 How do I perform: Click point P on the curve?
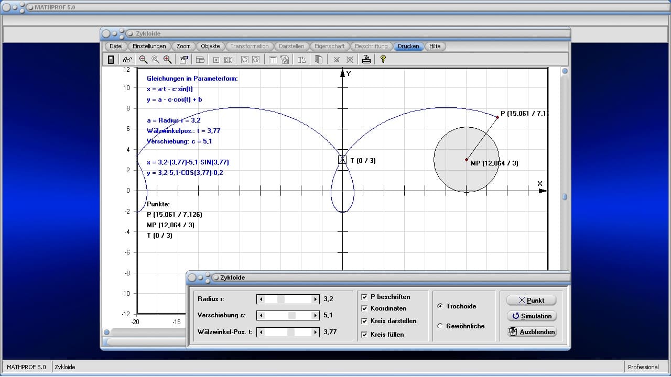(497, 117)
